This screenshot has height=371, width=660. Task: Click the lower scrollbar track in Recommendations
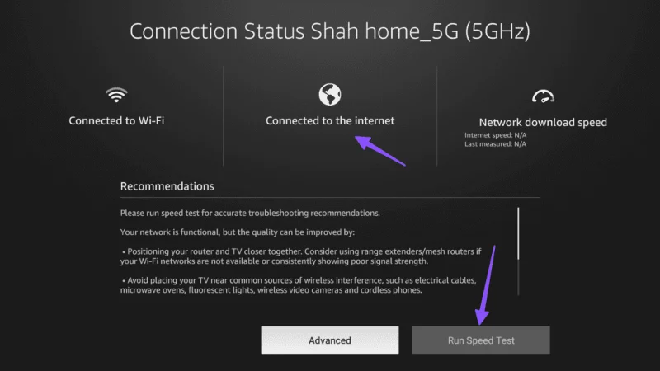click(518, 278)
